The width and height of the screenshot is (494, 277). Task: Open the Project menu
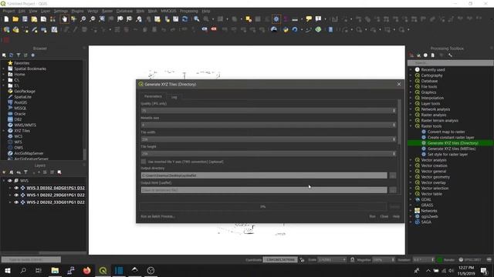tap(8, 11)
